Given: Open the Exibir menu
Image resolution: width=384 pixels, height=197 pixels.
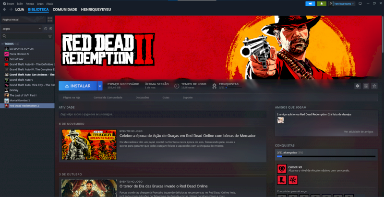Looking at the screenshot, I should [x=20, y=4].
